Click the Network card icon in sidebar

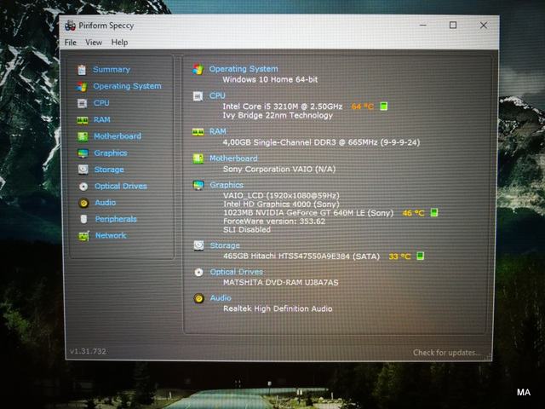pyautogui.click(x=83, y=236)
